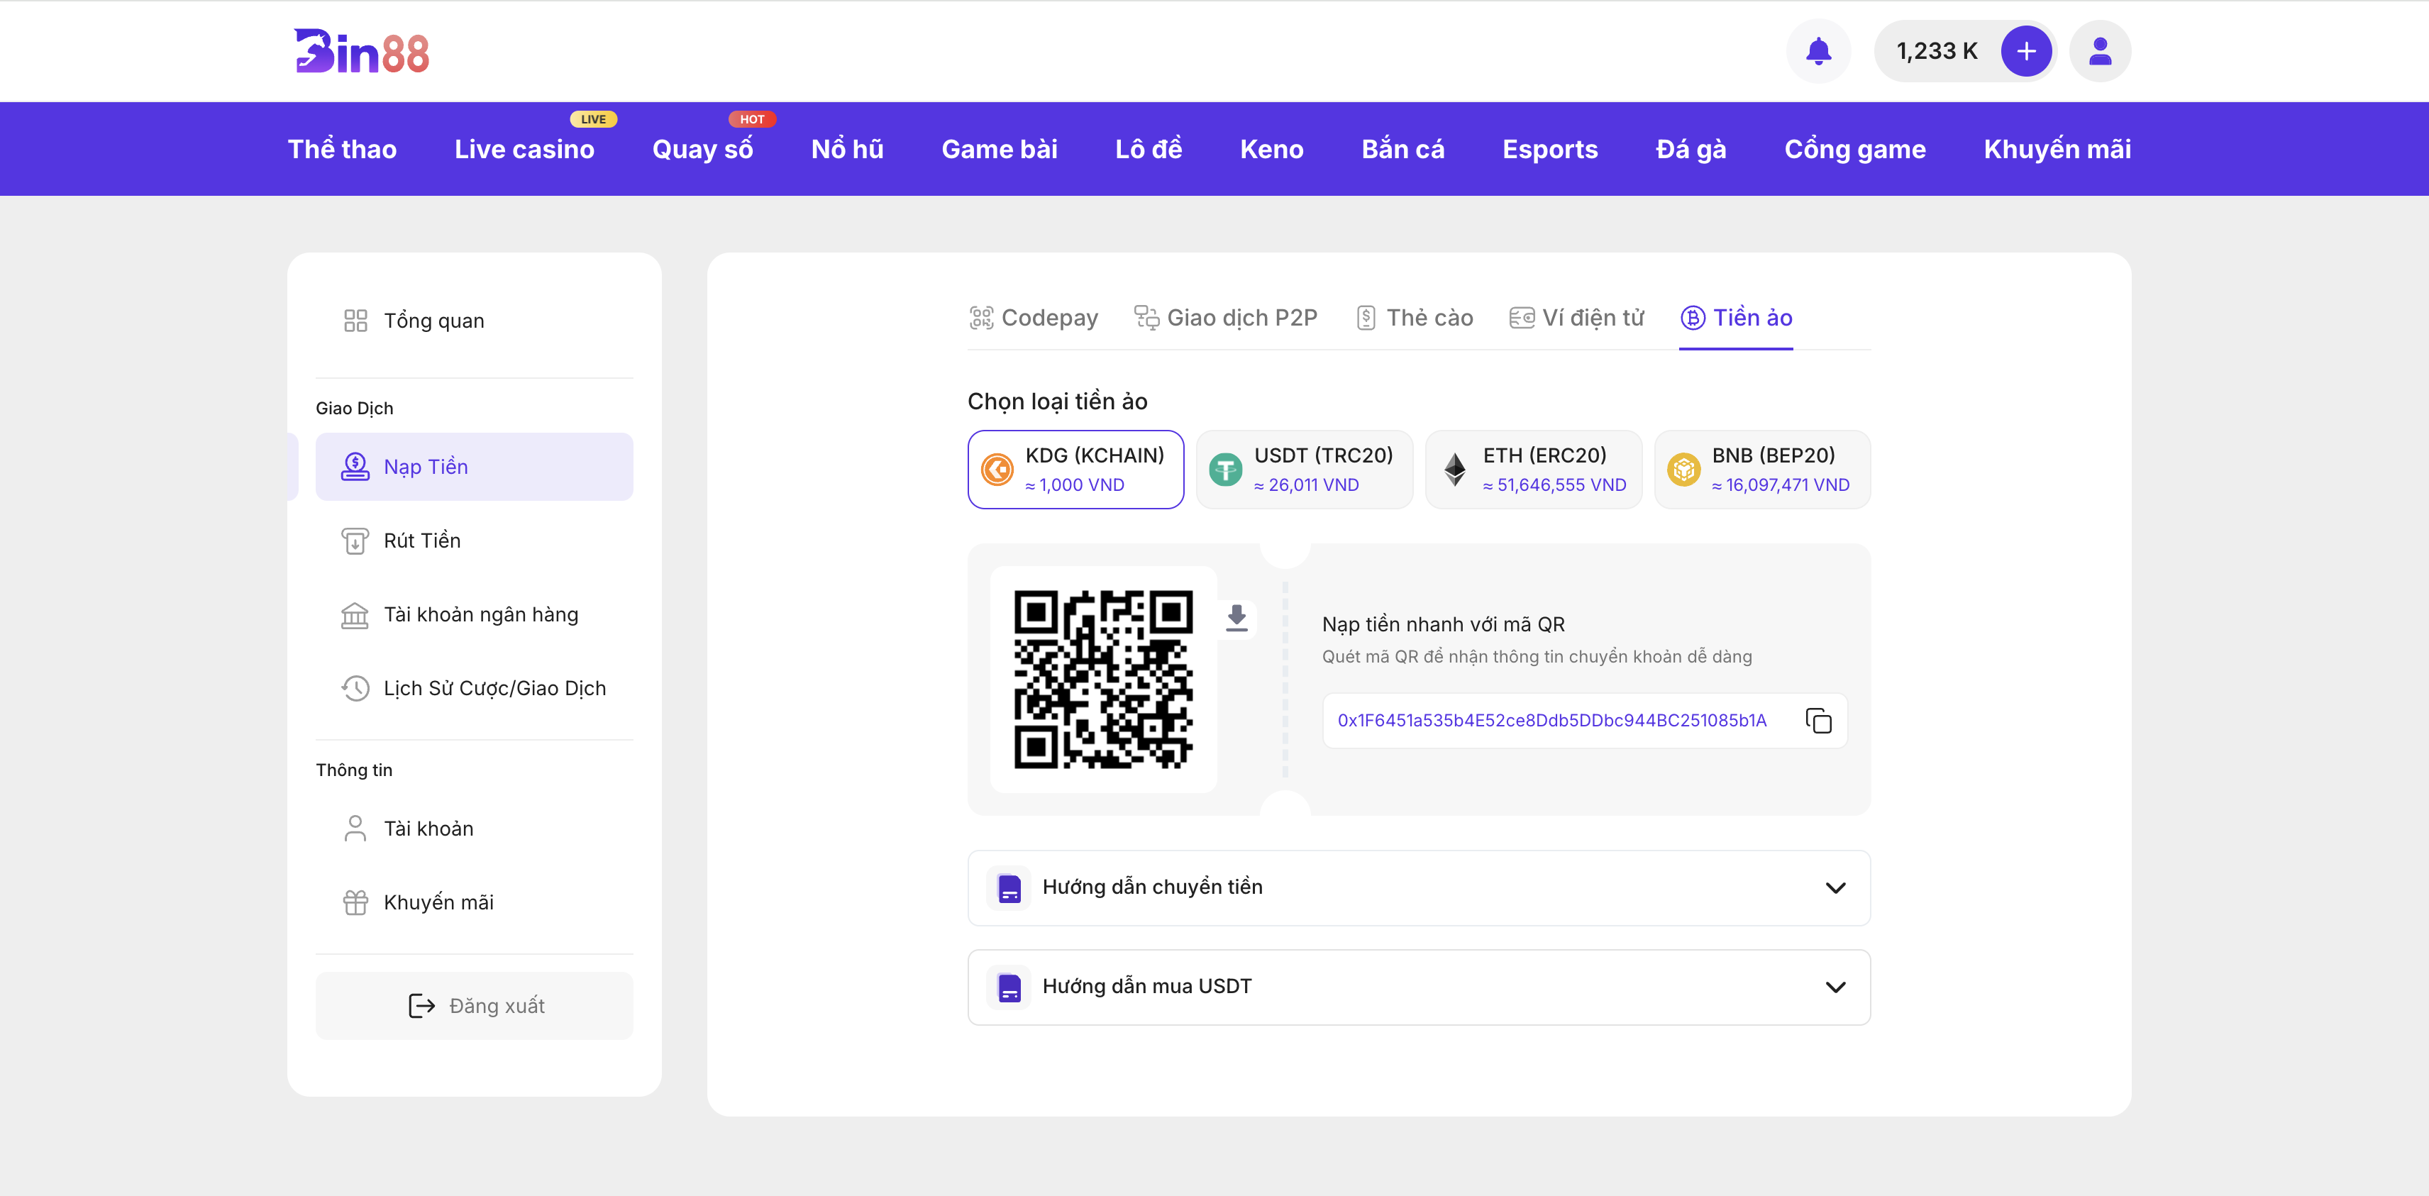Go to Đá gà section
Image resolution: width=2429 pixels, height=1196 pixels.
pyautogui.click(x=1691, y=149)
